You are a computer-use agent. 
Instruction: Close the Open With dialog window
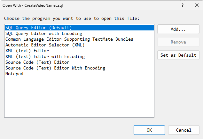click(x=197, y=5)
